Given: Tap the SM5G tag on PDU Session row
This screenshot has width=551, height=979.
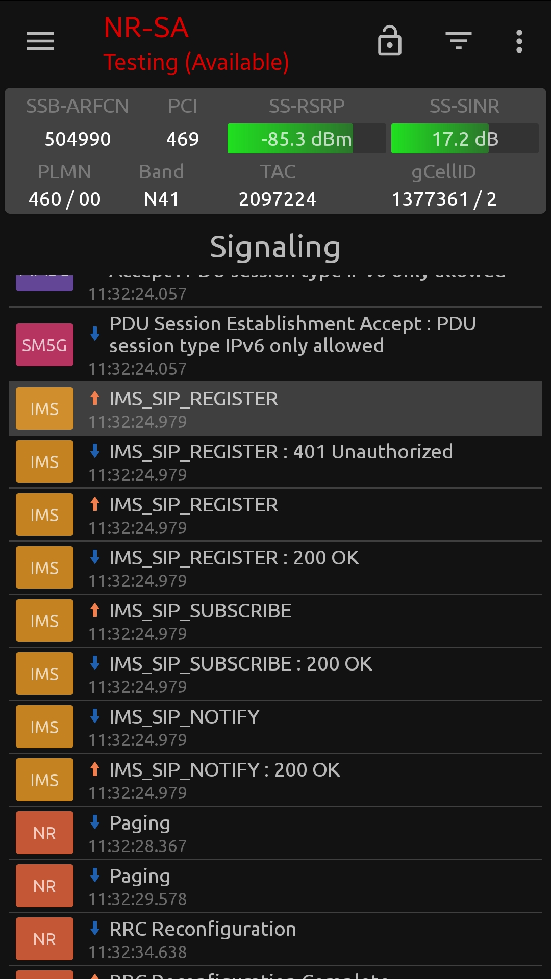Looking at the screenshot, I should 44,345.
